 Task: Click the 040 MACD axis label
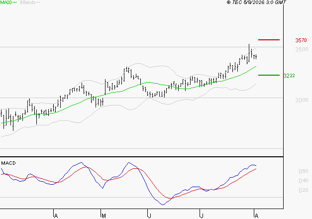coord(304,181)
